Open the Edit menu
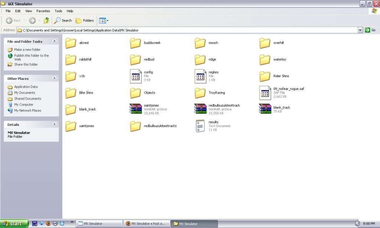Screen dimensions: 380x228 (x=18, y=11)
